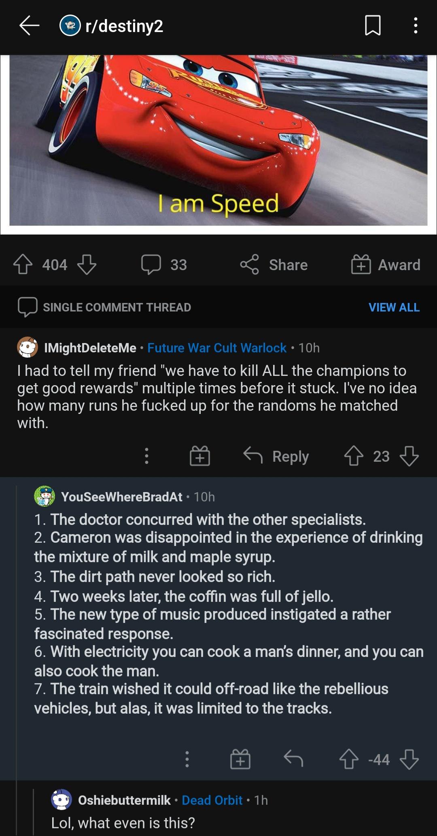The width and height of the screenshot is (437, 836).
Task: Select the 404 vote count display
Action: pyautogui.click(x=55, y=264)
